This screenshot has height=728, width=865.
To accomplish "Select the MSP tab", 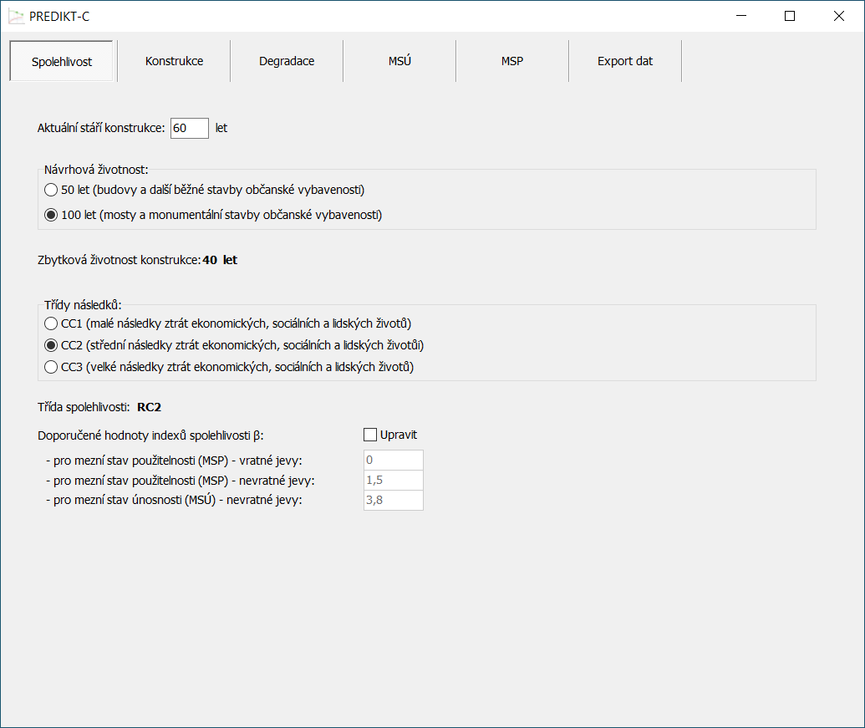I will (x=512, y=61).
